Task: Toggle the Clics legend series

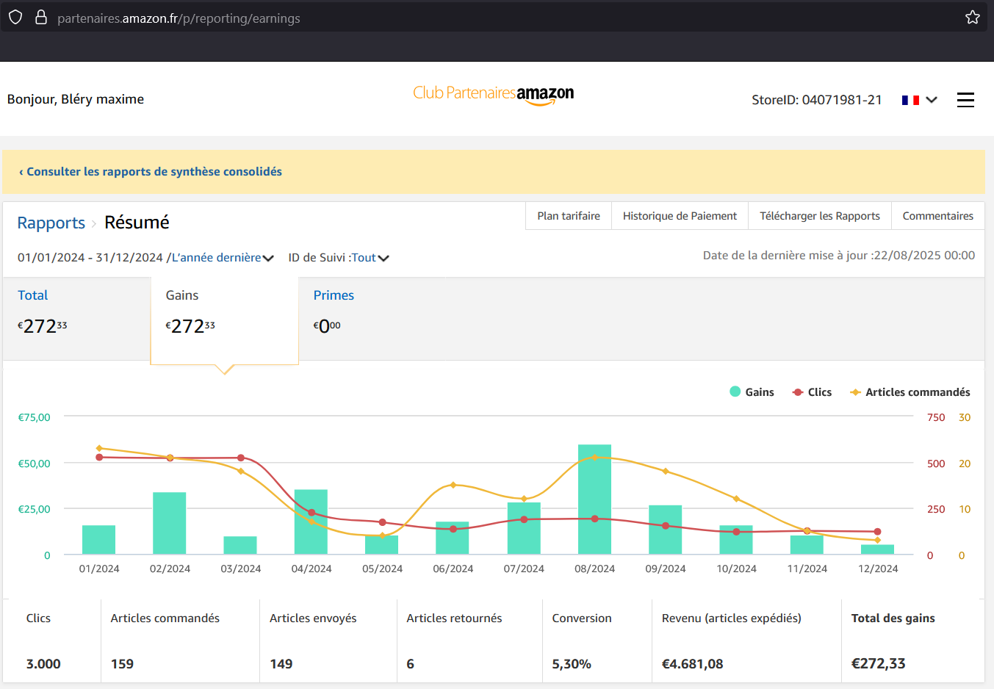Action: [812, 392]
